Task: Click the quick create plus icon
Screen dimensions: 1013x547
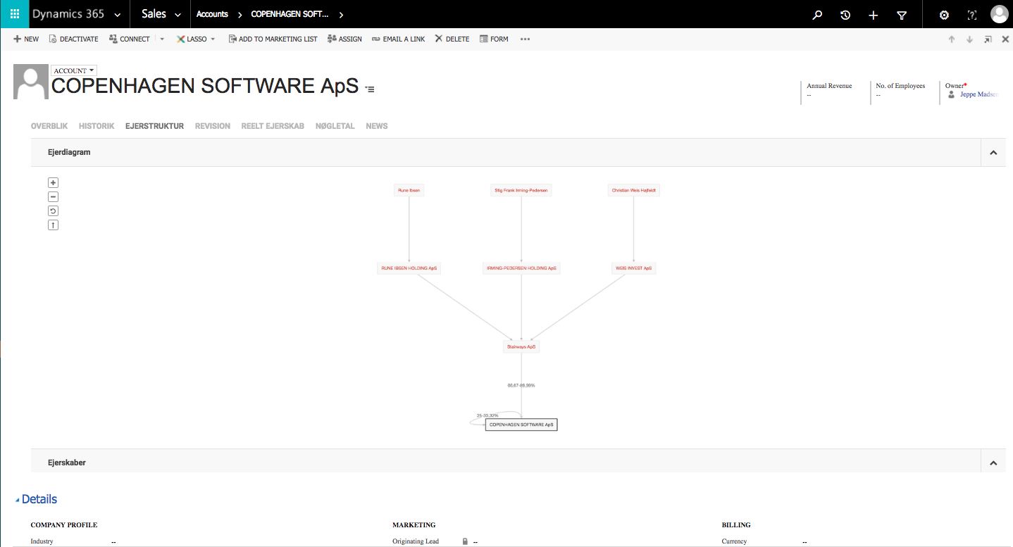Action: tap(874, 15)
